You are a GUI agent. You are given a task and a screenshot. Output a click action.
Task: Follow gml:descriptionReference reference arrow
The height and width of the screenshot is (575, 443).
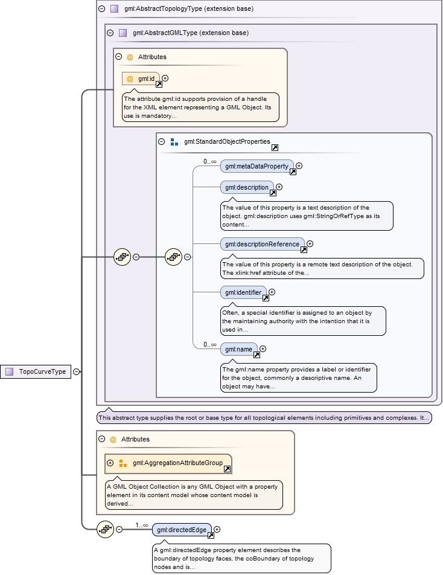[x=304, y=249]
